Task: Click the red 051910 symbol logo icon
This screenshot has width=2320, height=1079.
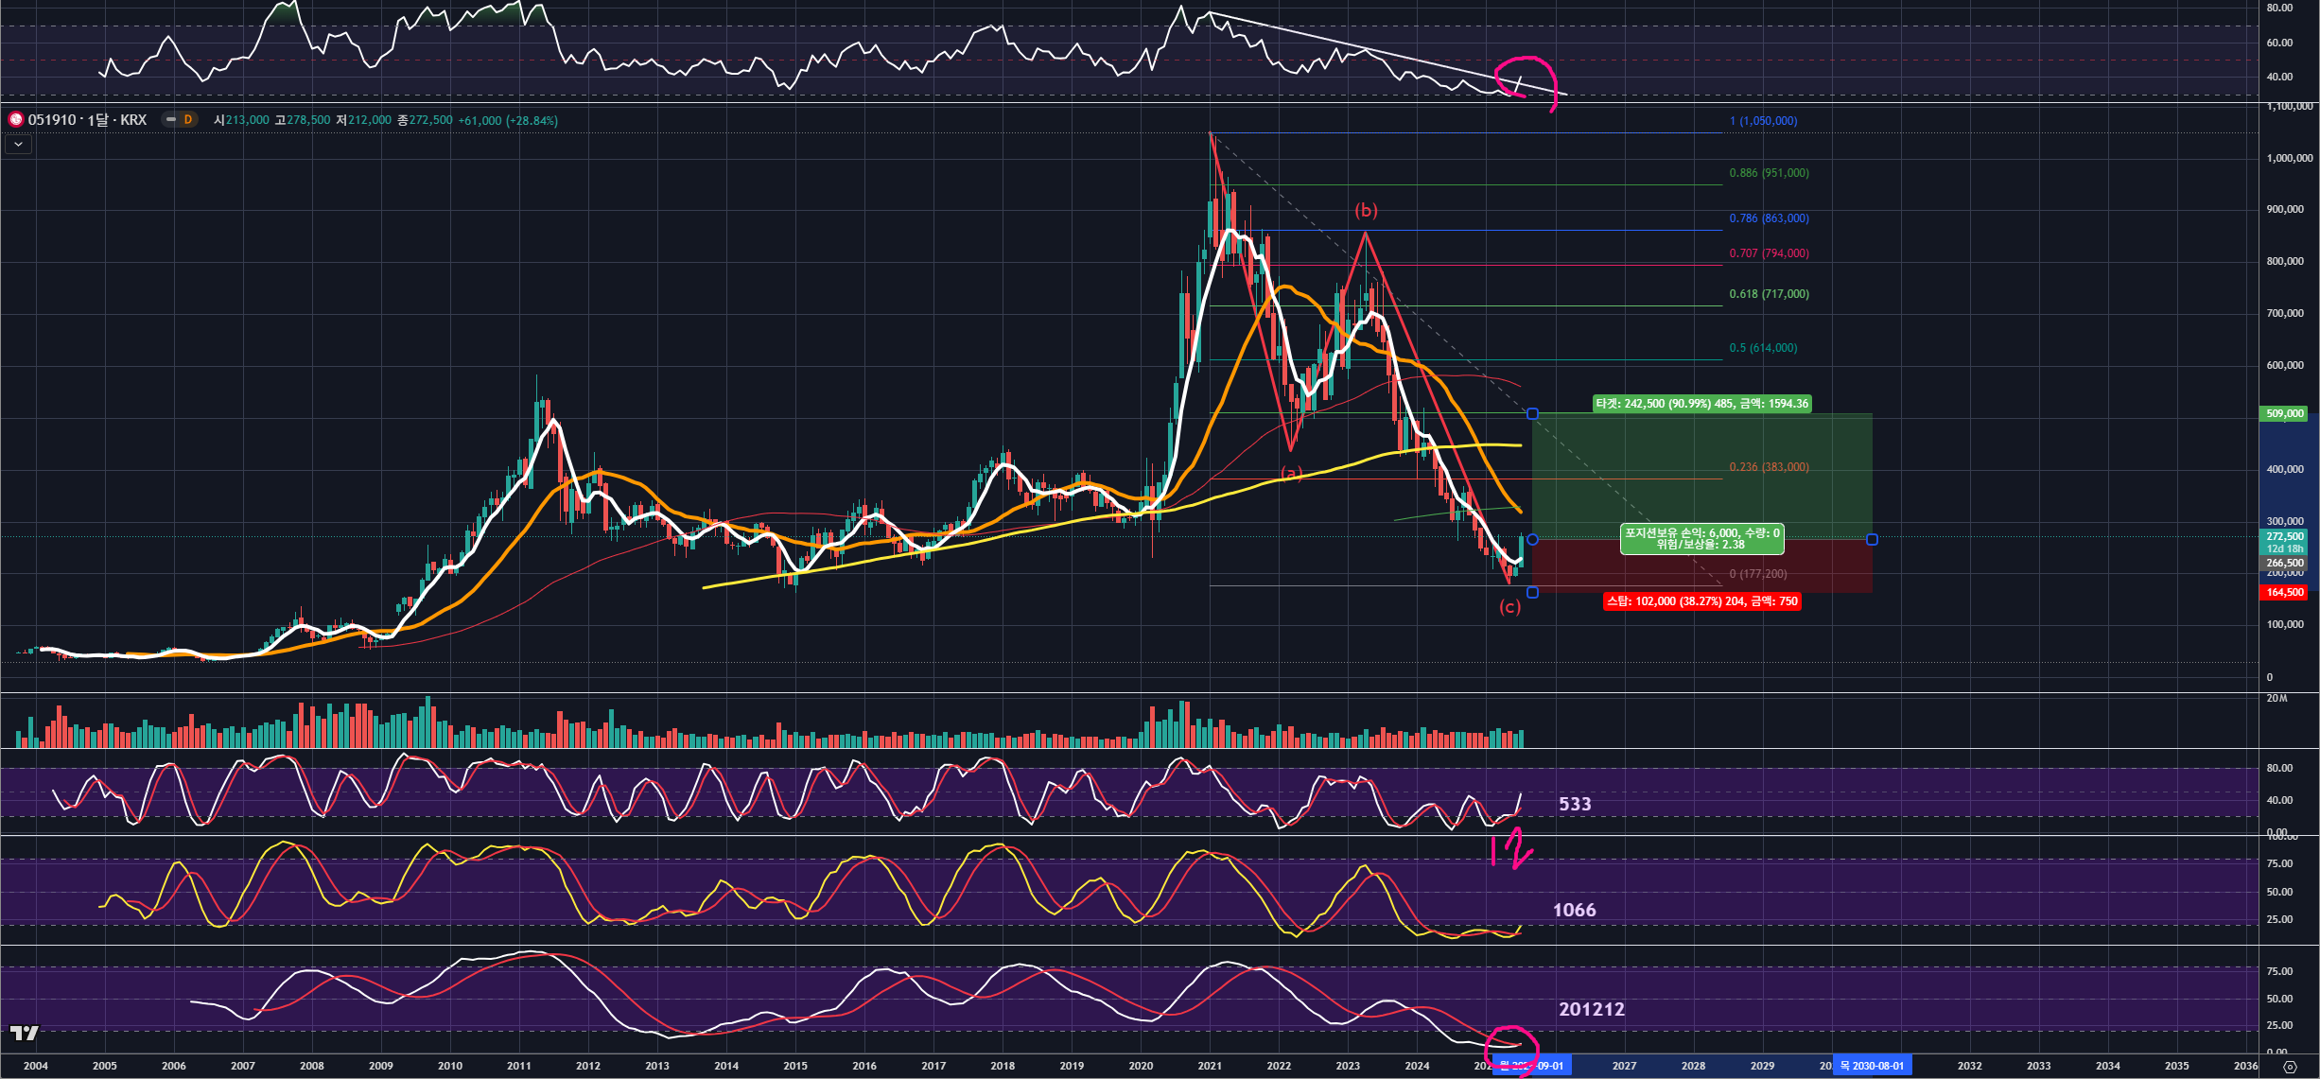Action: pyautogui.click(x=16, y=120)
